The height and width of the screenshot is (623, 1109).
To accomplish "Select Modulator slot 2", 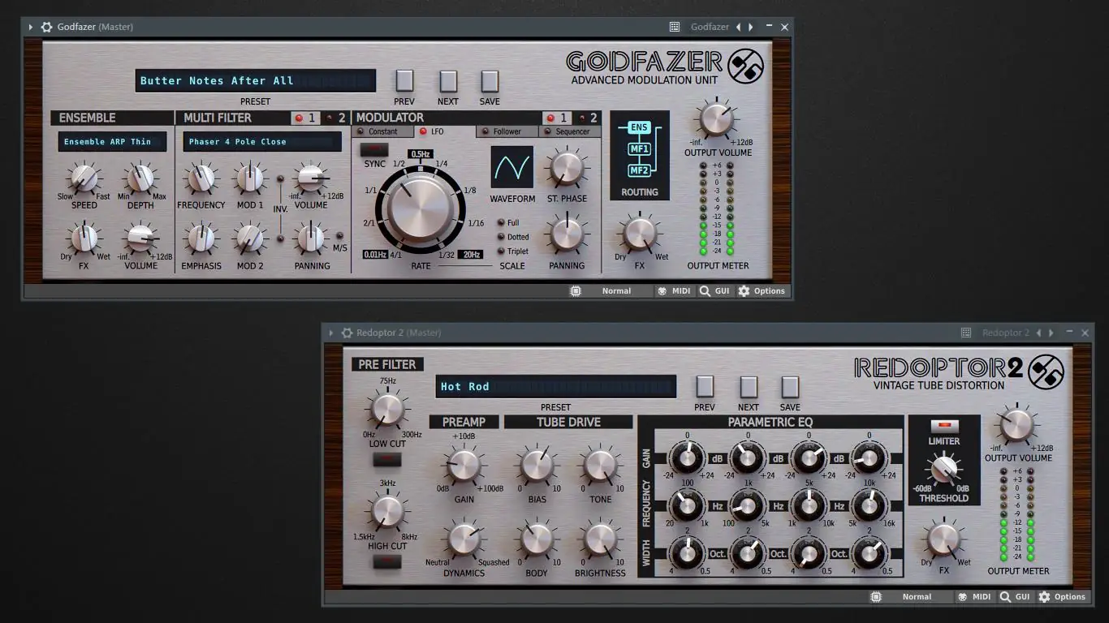I will pos(588,118).
